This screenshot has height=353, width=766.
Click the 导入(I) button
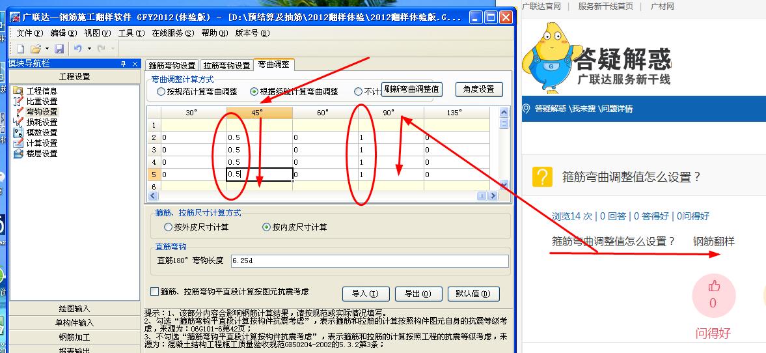point(366,294)
